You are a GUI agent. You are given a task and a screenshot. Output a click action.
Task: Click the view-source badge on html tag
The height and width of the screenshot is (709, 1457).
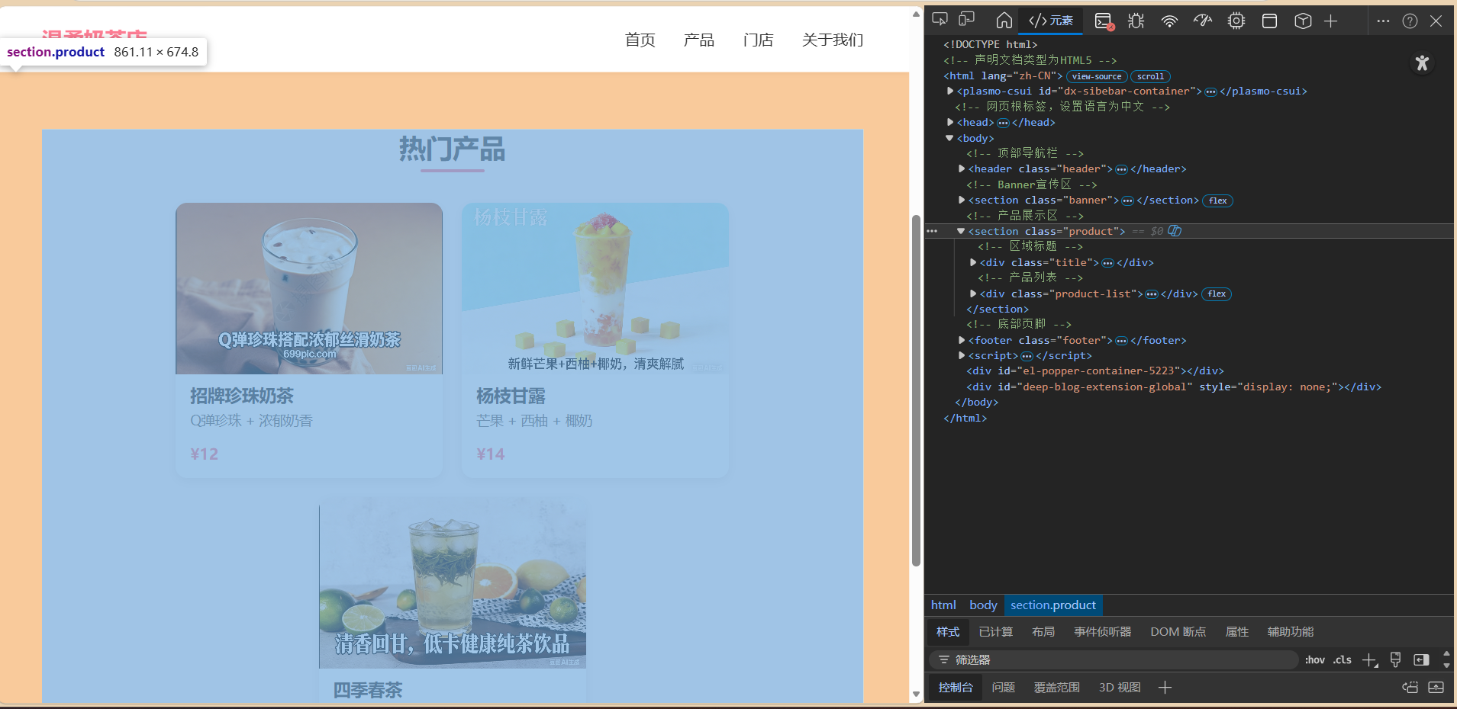1097,76
